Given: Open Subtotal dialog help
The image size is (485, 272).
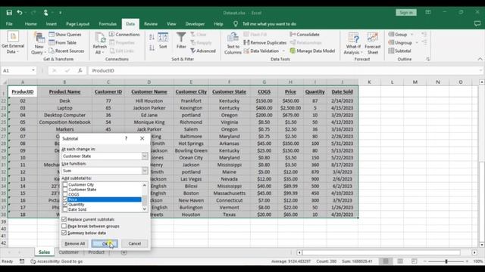Looking at the screenshot, I should tap(127, 138).
